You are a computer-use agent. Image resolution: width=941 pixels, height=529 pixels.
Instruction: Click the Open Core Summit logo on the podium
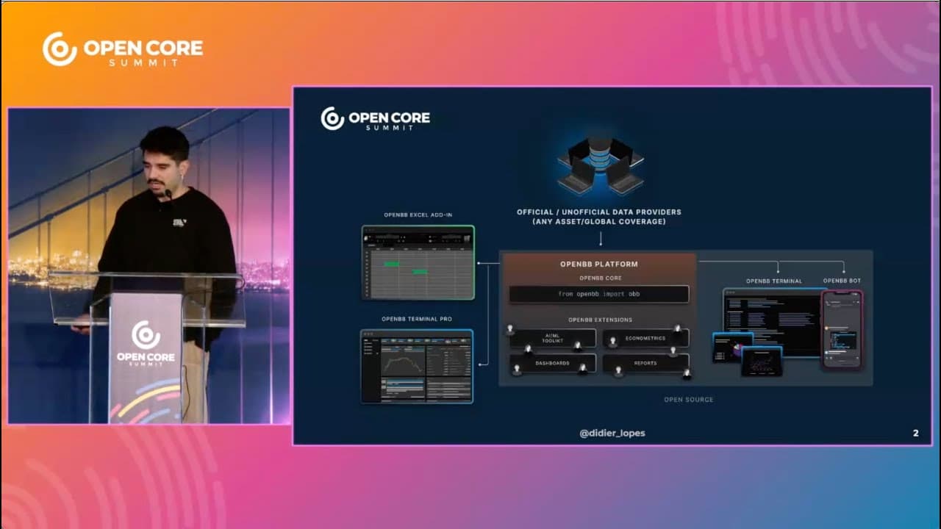coord(146,344)
